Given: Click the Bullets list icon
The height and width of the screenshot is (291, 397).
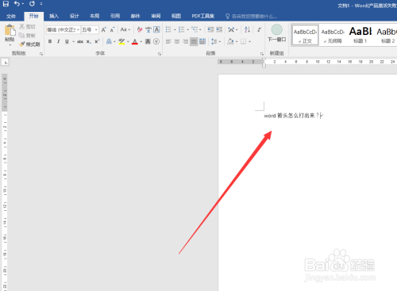Looking at the screenshot, I should click(168, 29).
